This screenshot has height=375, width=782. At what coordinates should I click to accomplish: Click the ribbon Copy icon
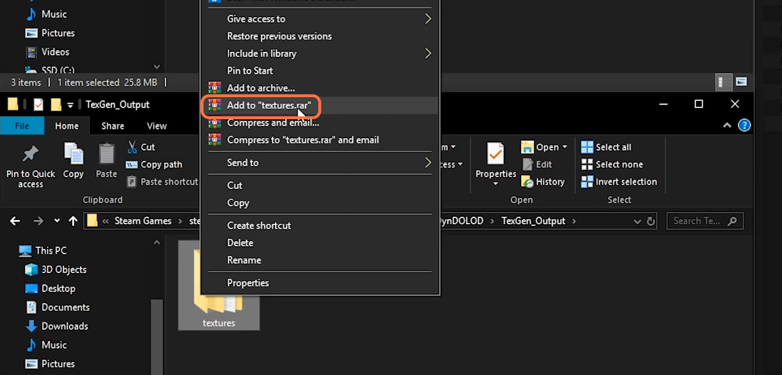[73, 153]
